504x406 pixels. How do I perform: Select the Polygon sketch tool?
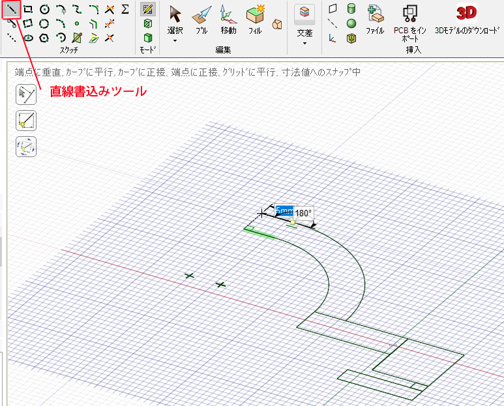(44, 38)
